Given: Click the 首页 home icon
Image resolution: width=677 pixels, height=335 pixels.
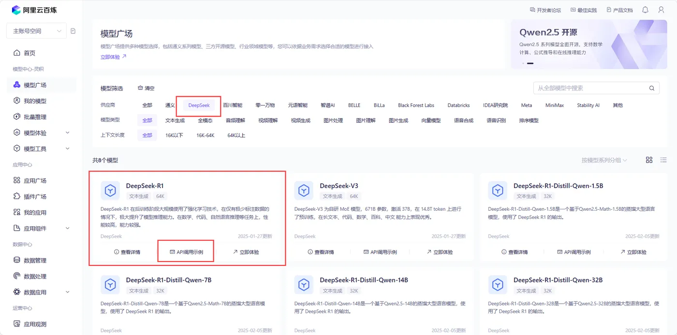Looking at the screenshot, I should tap(17, 53).
